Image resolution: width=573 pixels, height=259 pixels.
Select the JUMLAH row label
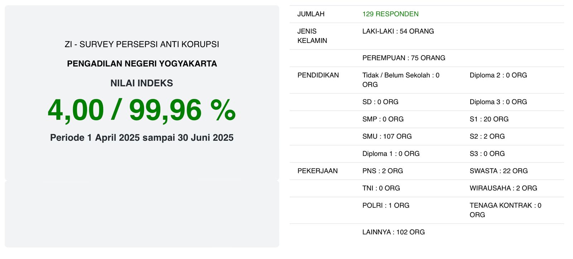coord(311,14)
